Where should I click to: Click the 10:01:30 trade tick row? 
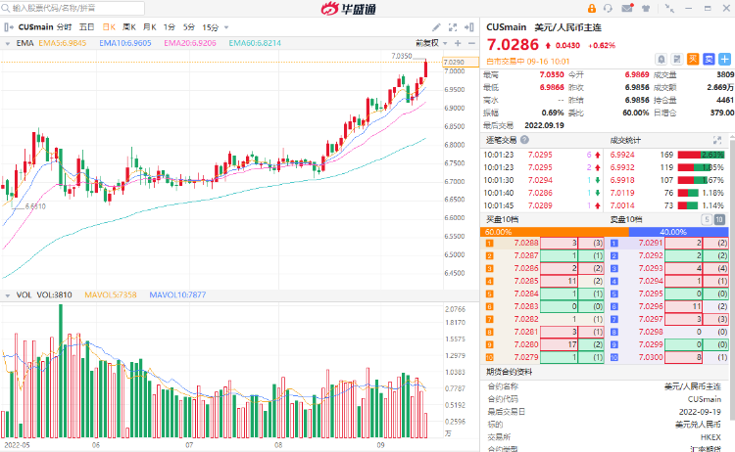click(542, 180)
